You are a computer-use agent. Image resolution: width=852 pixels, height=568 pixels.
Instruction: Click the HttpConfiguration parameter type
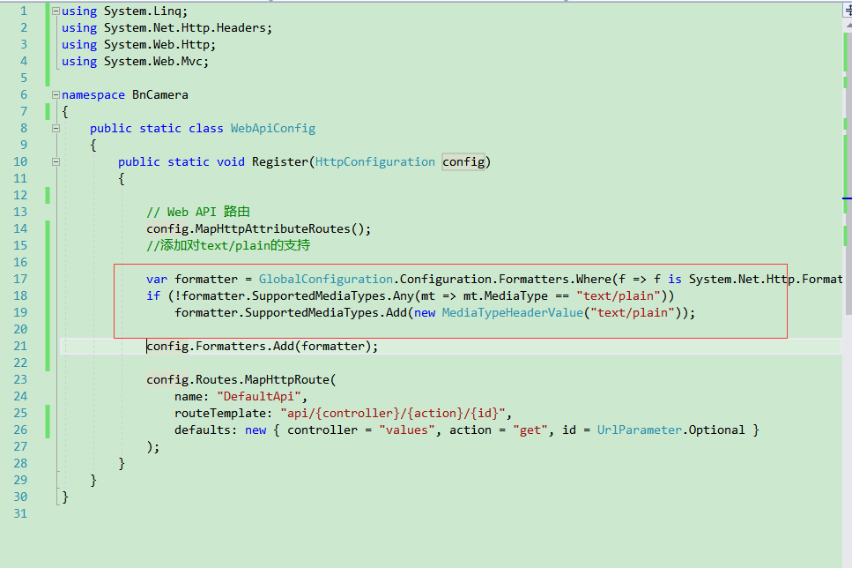[x=375, y=162]
